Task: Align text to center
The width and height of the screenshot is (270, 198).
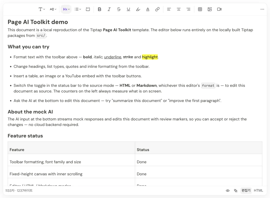Action: coord(178,9)
